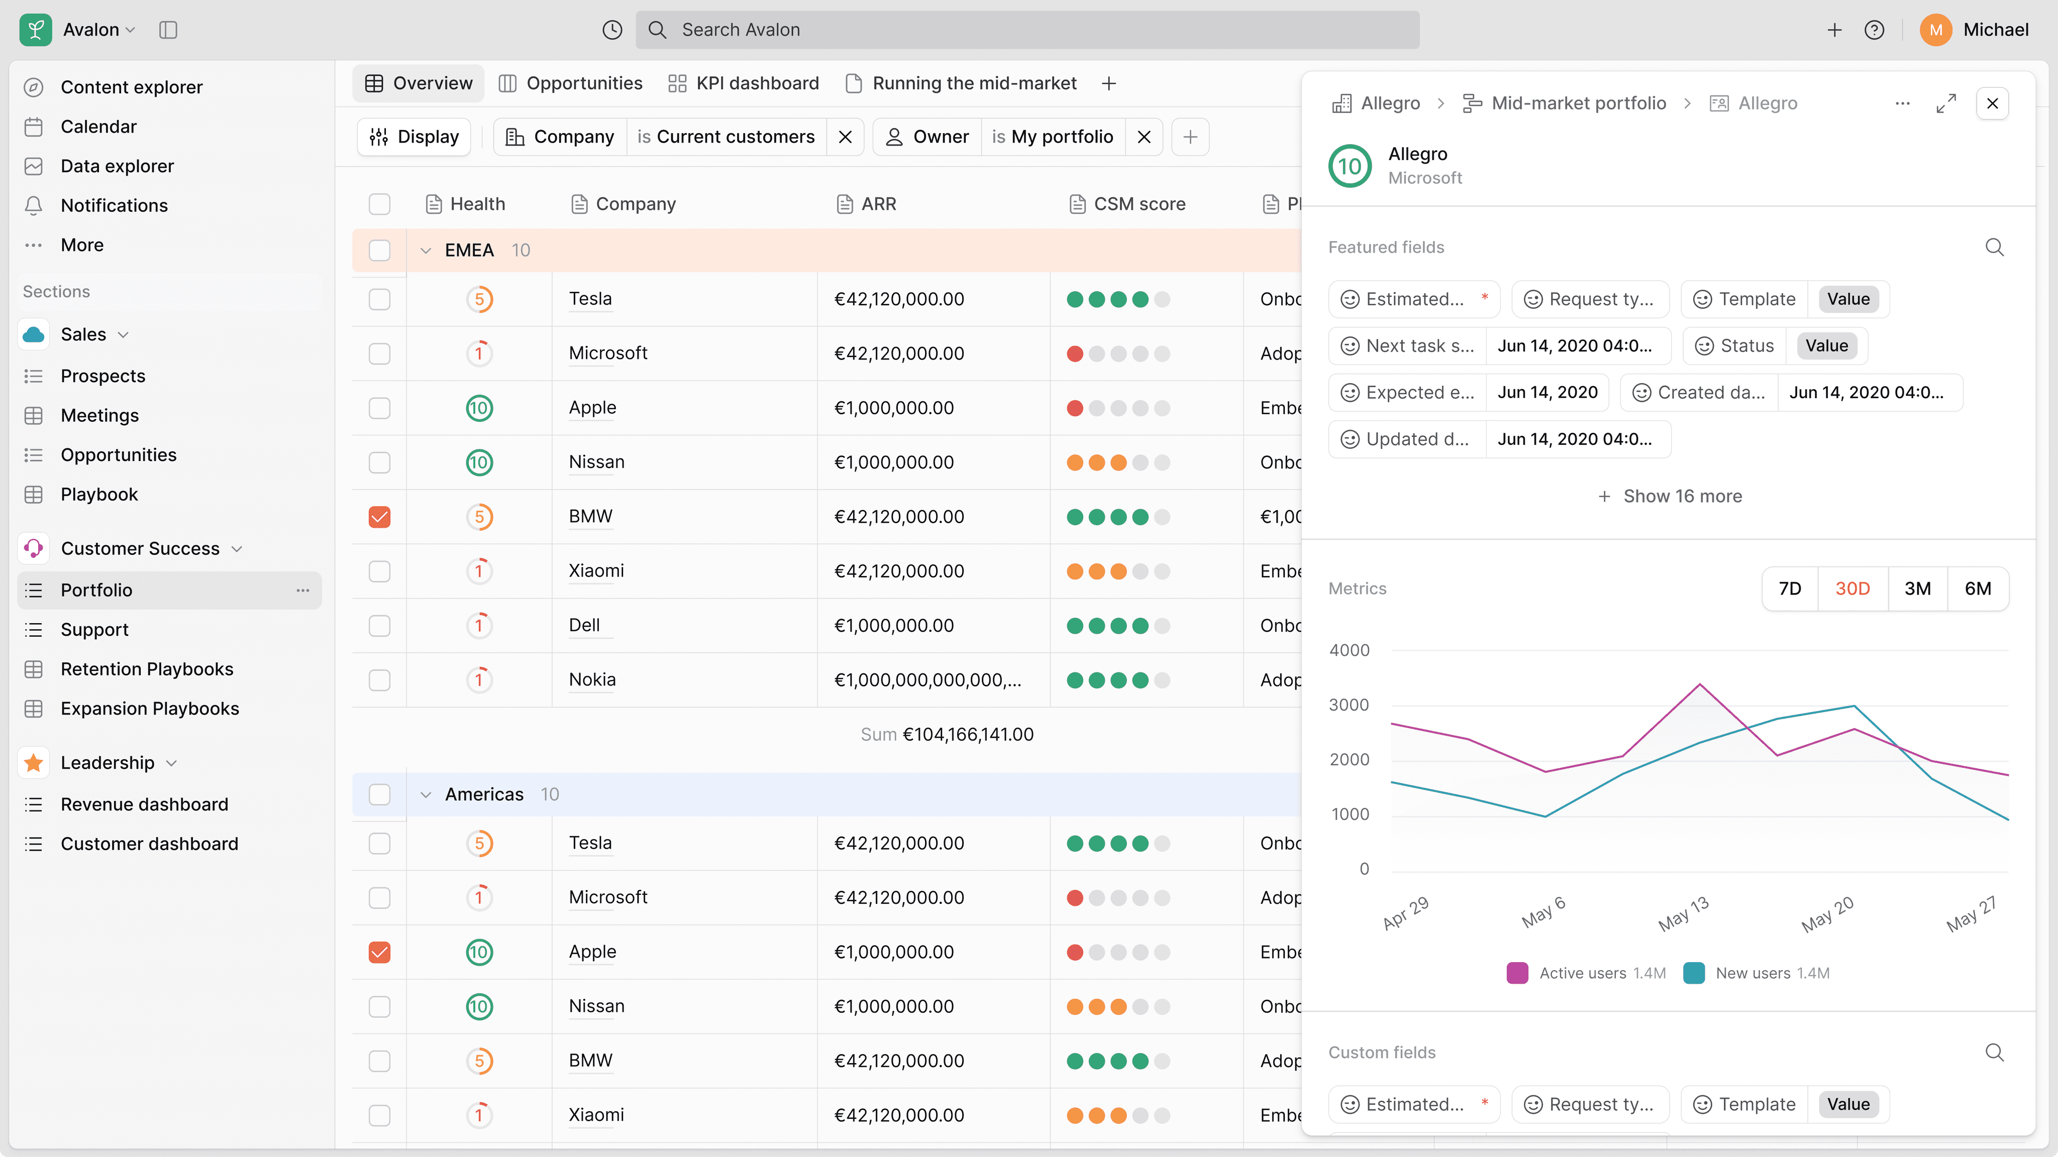Screen dimensions: 2058x1157
Task: Open the Display settings menu
Action: pyautogui.click(x=414, y=137)
